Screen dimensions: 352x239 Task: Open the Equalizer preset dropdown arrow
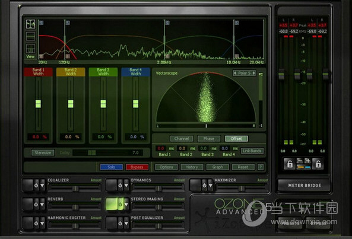42,186
